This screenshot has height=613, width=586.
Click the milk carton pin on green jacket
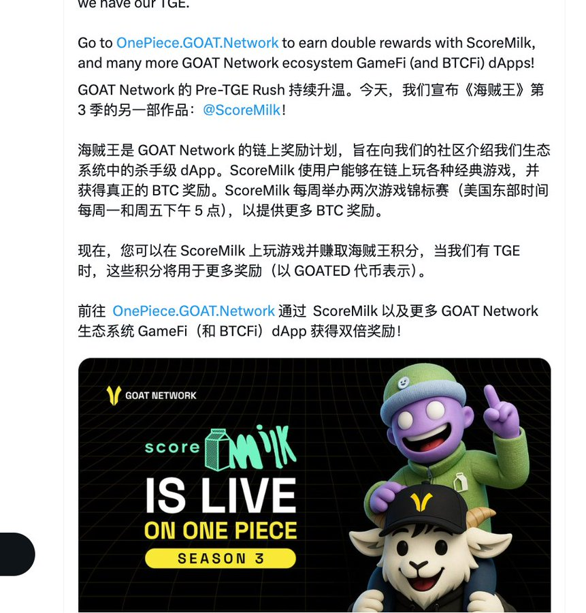click(460, 482)
